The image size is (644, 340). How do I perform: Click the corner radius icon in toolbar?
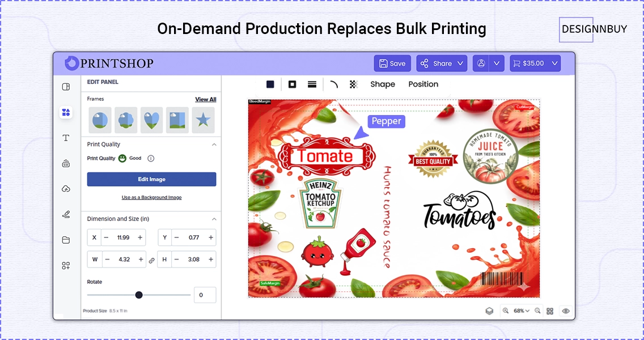pos(334,84)
